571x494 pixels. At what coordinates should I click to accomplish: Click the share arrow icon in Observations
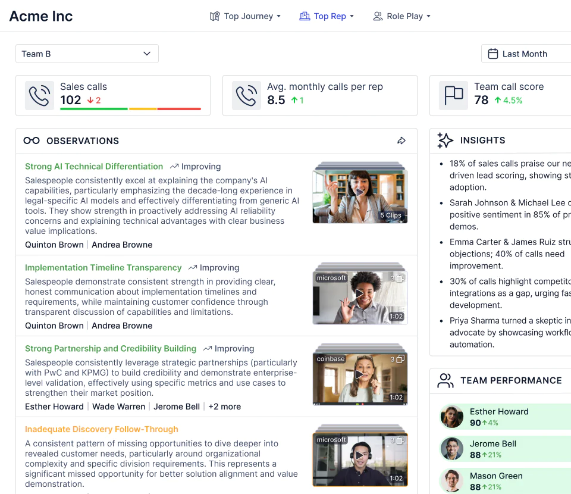click(x=401, y=140)
